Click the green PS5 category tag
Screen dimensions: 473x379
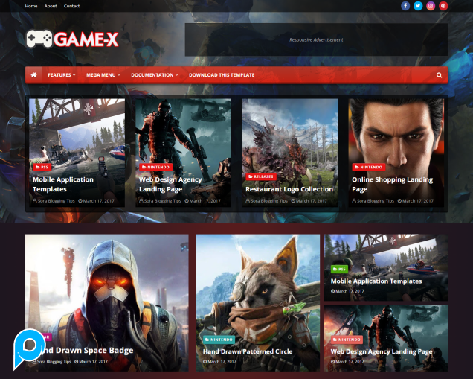click(x=339, y=269)
